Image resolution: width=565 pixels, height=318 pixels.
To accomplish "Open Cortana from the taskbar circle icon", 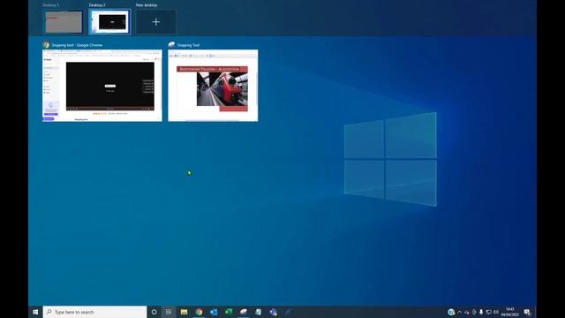I will point(154,312).
